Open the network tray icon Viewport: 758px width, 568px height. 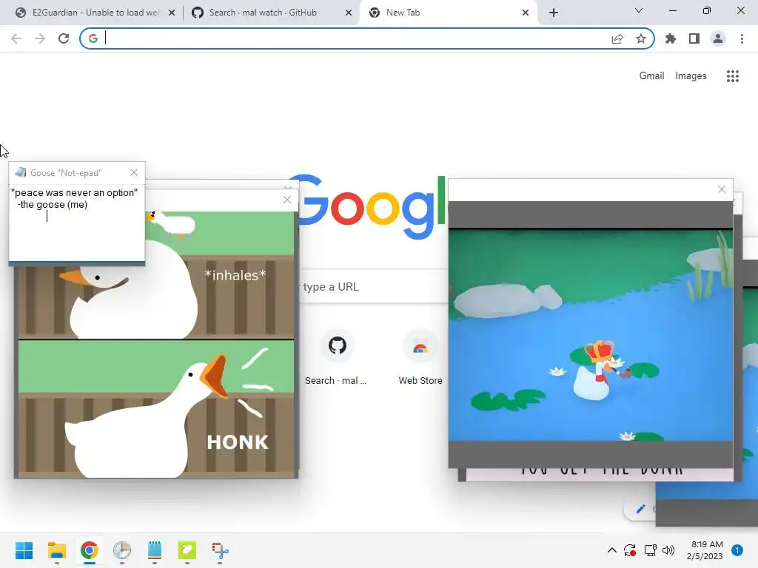click(650, 550)
